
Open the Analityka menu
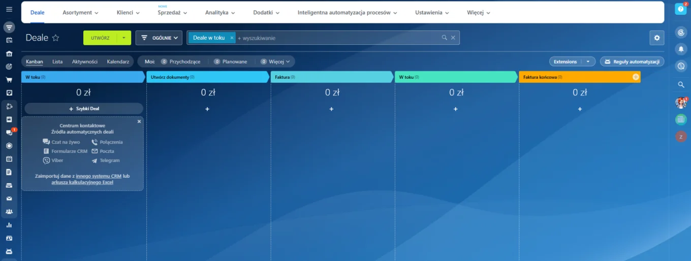point(219,12)
